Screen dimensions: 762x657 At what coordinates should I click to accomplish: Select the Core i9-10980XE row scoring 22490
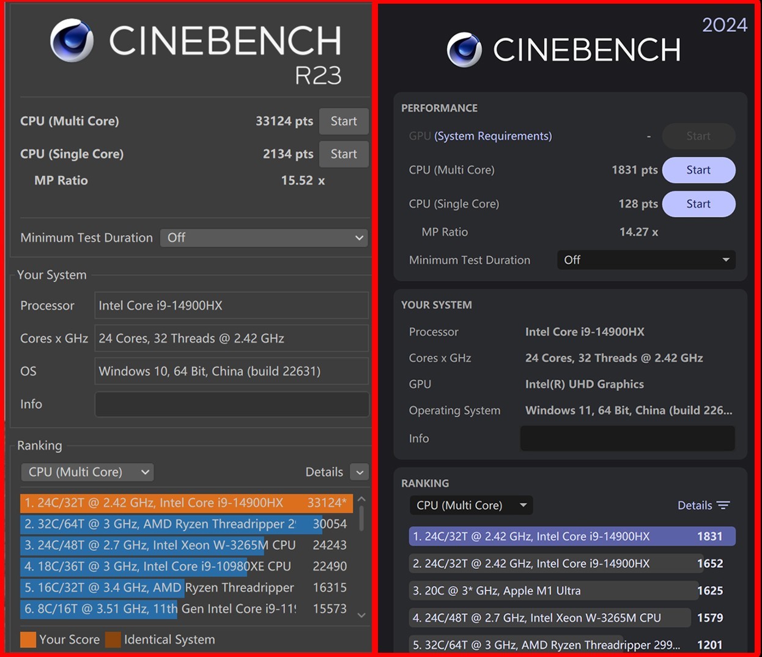pyautogui.click(x=187, y=566)
